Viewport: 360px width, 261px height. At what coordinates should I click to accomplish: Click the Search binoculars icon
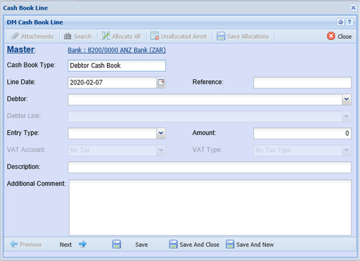tap(68, 36)
